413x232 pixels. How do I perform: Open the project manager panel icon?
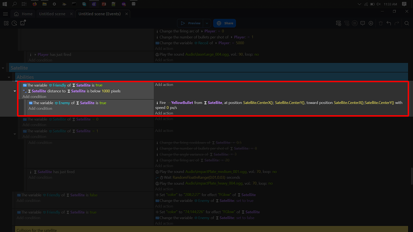(x=6, y=23)
